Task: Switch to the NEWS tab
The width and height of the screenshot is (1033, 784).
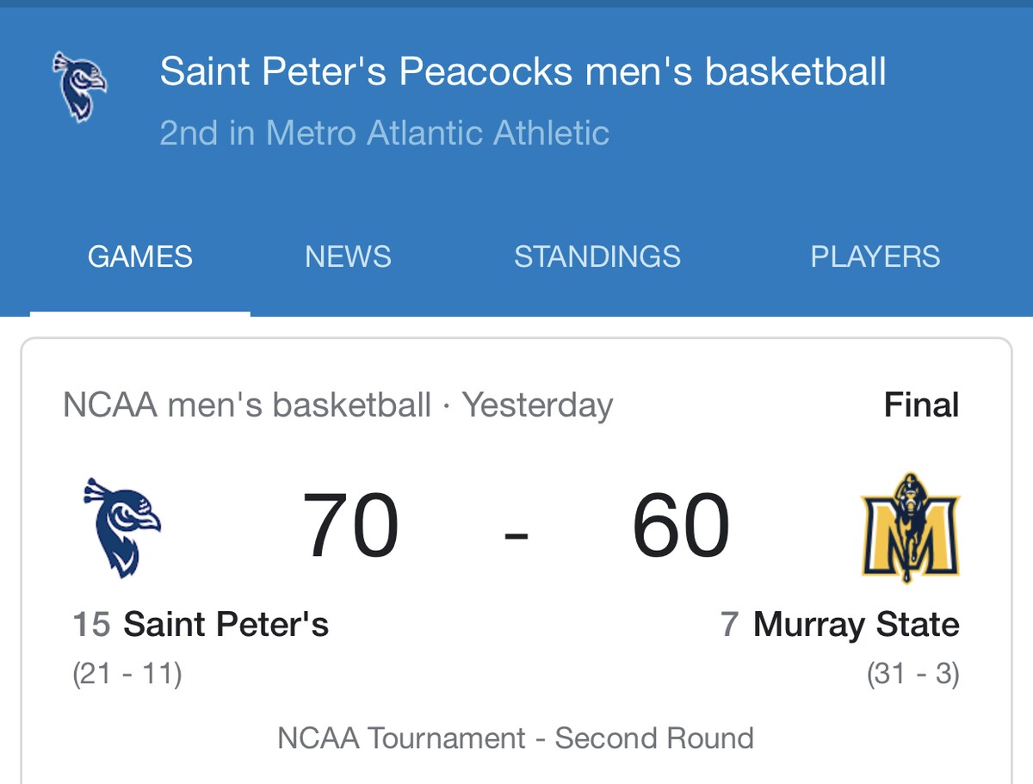Action: 348,256
